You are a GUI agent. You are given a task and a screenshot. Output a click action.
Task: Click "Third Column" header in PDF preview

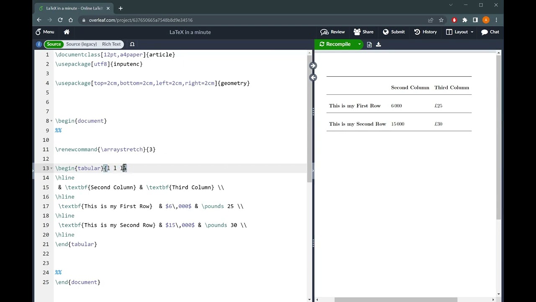pos(451,88)
